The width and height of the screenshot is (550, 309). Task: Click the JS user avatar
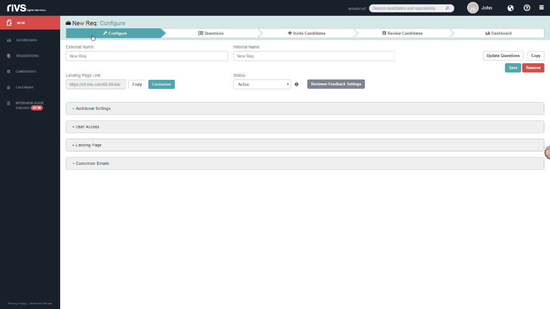tap(473, 8)
